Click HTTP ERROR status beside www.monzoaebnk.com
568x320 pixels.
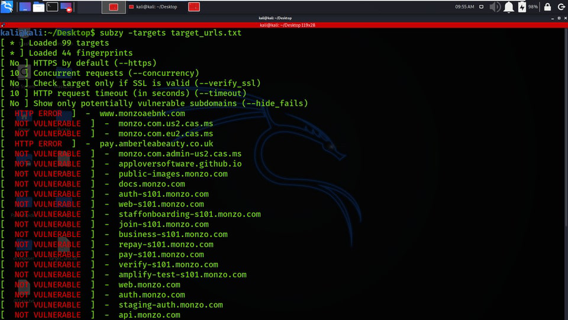pos(38,114)
